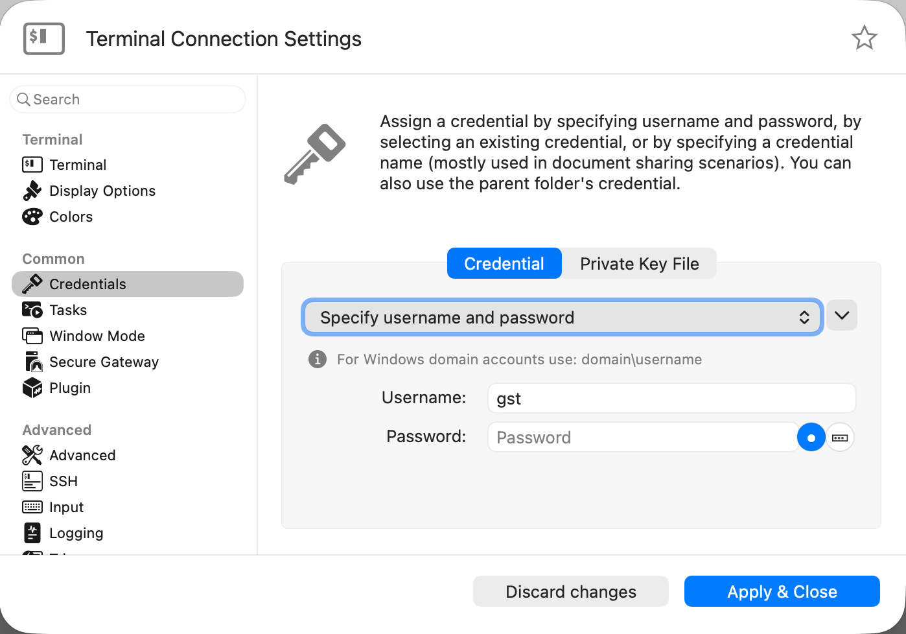Click Discard changes button

point(570,592)
